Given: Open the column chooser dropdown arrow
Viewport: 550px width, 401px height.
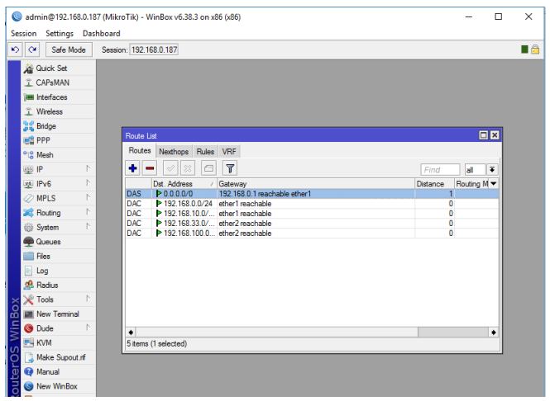Looking at the screenshot, I should coord(494,184).
